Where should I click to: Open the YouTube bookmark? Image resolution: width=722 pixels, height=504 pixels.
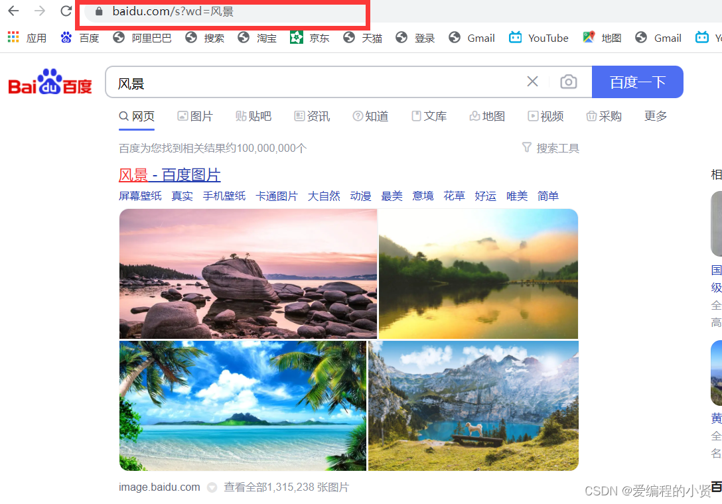pyautogui.click(x=539, y=38)
